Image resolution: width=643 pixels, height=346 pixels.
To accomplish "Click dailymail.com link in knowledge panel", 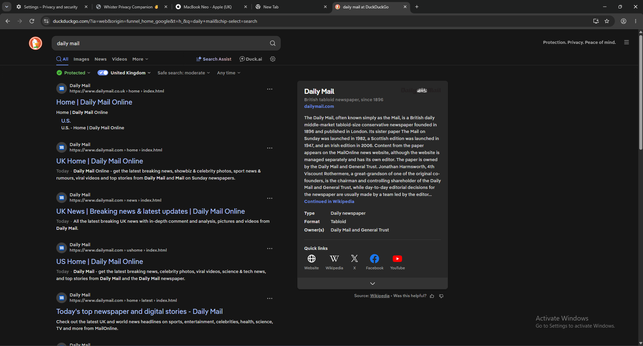I will pos(319,107).
